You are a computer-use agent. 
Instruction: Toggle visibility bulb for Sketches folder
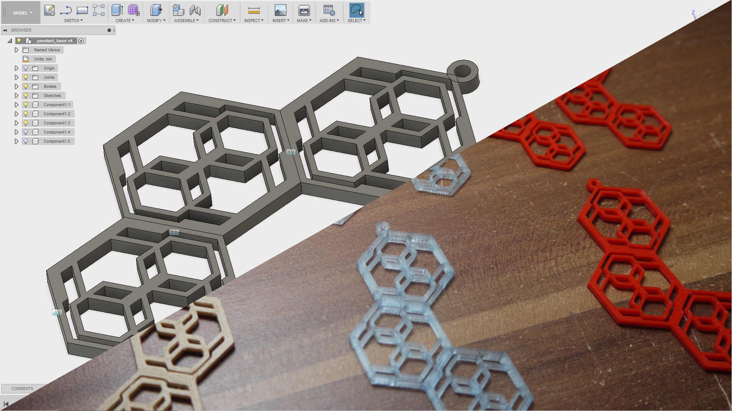(26, 96)
